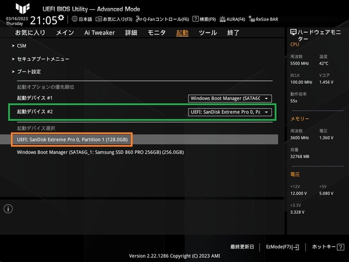349x262 pixels.
Task: Click +5V 5.080 V reading
Action: click(x=326, y=193)
